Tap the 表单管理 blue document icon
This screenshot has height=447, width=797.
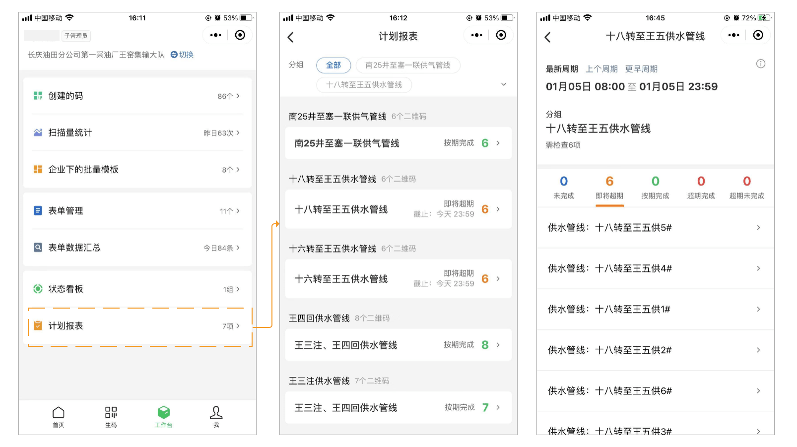tap(38, 211)
